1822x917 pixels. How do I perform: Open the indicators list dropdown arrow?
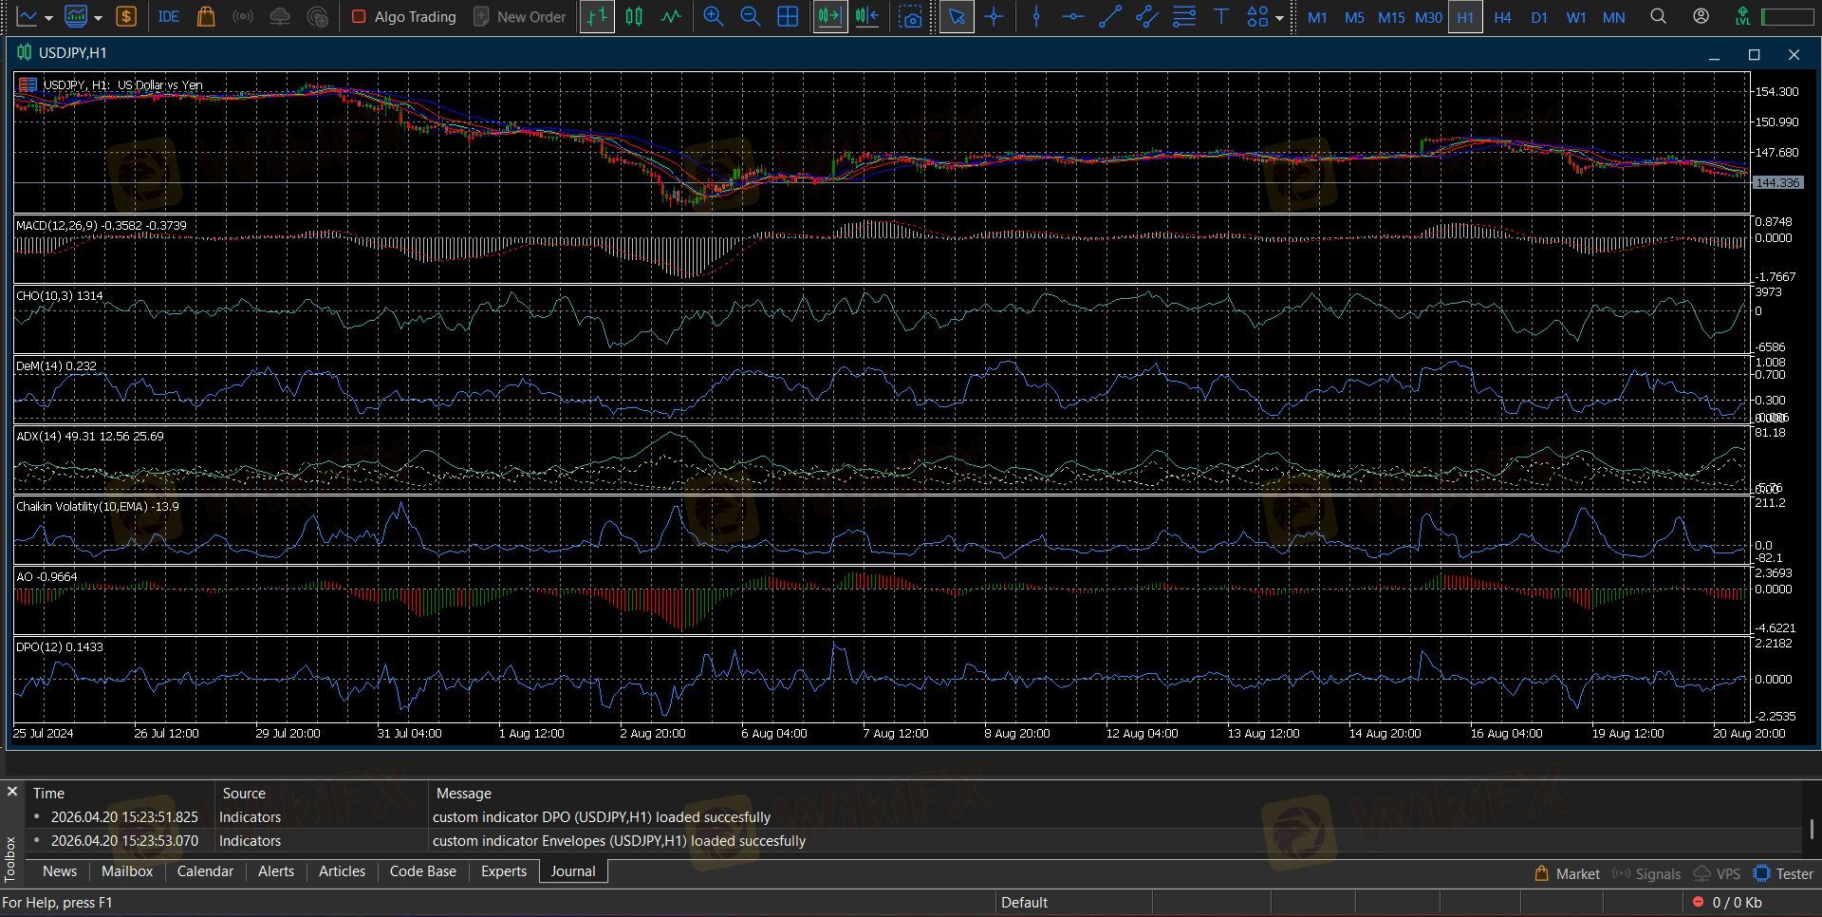(x=98, y=18)
